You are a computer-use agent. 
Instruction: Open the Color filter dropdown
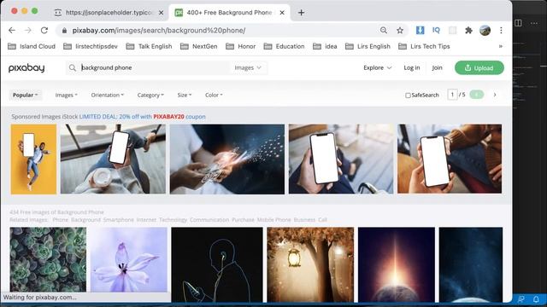tap(214, 95)
